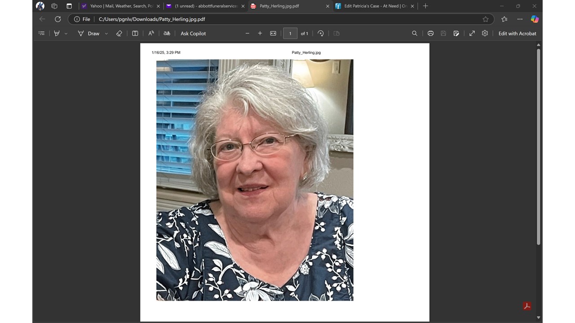Enter full screen PDF view

click(472, 33)
